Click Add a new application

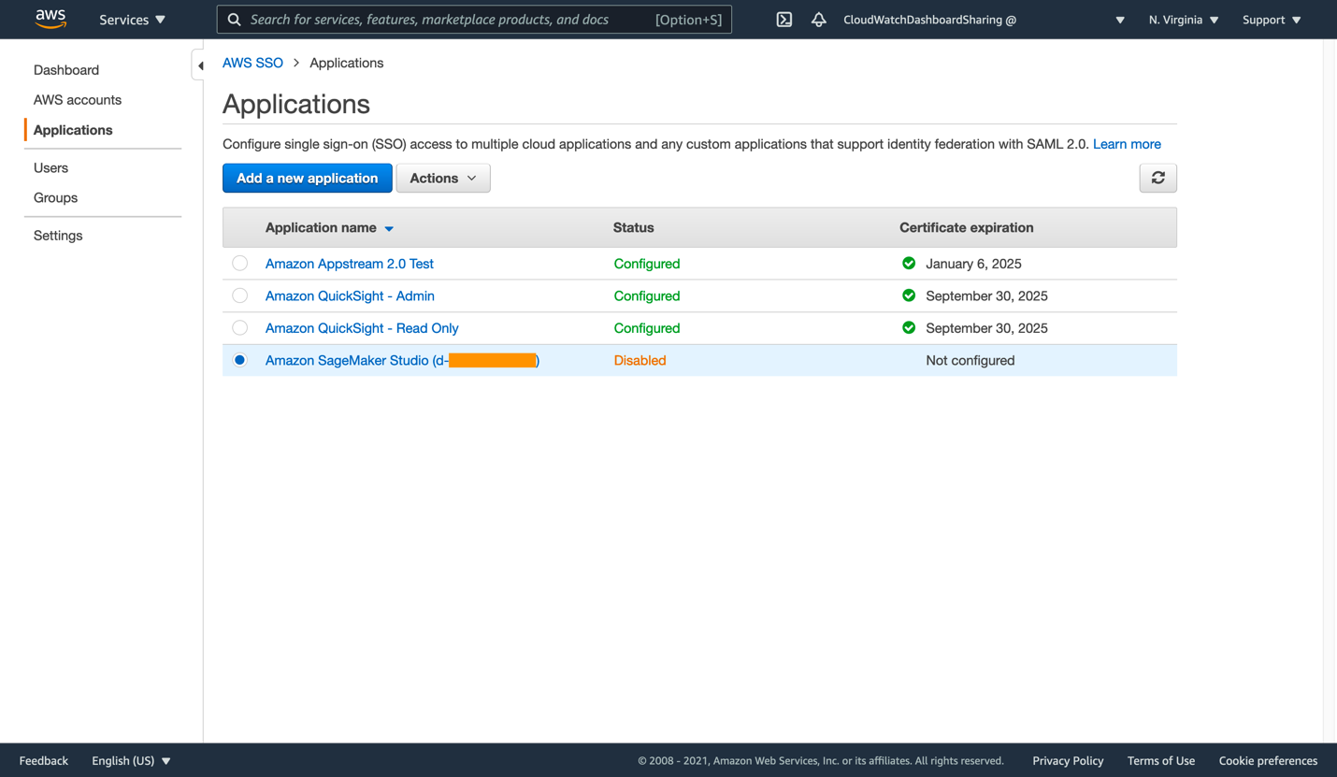point(307,178)
